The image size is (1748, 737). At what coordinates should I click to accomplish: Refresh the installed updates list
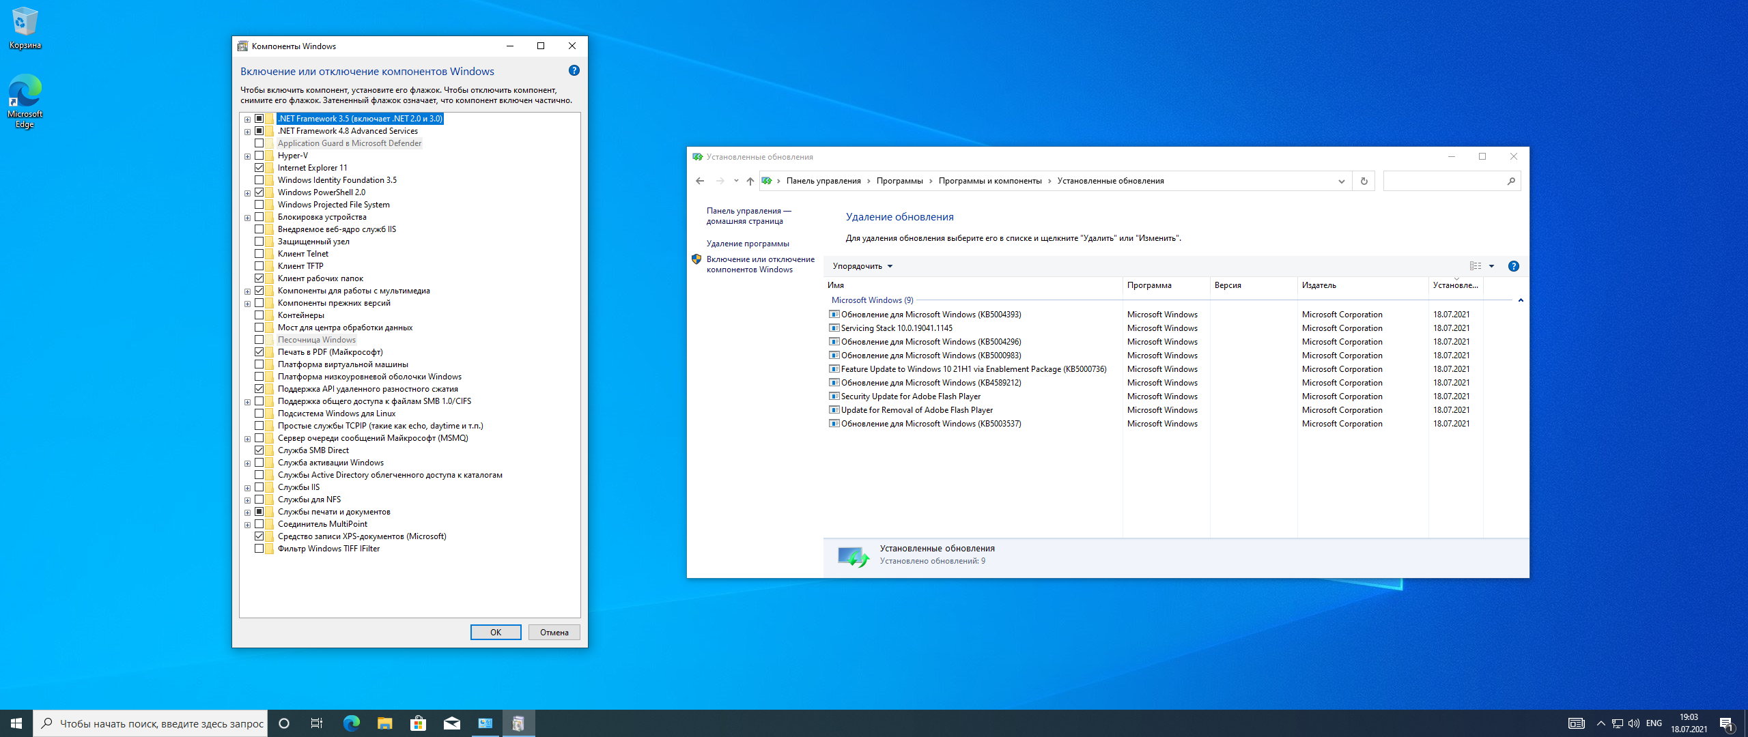coord(1364,181)
